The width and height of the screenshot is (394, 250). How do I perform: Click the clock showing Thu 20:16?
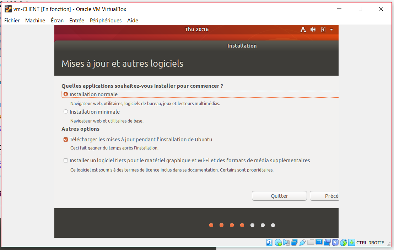point(196,29)
